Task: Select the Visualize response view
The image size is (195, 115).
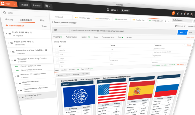Action: [x=85, y=74]
